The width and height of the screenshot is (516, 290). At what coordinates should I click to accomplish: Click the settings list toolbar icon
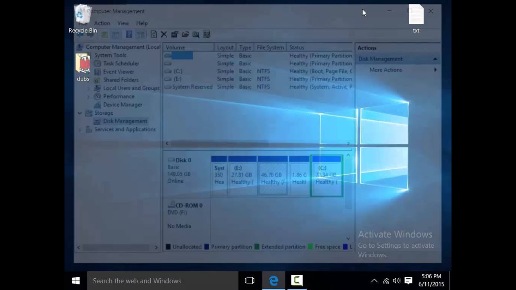(206, 35)
